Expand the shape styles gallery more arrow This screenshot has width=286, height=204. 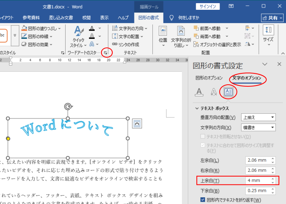click(15, 36)
